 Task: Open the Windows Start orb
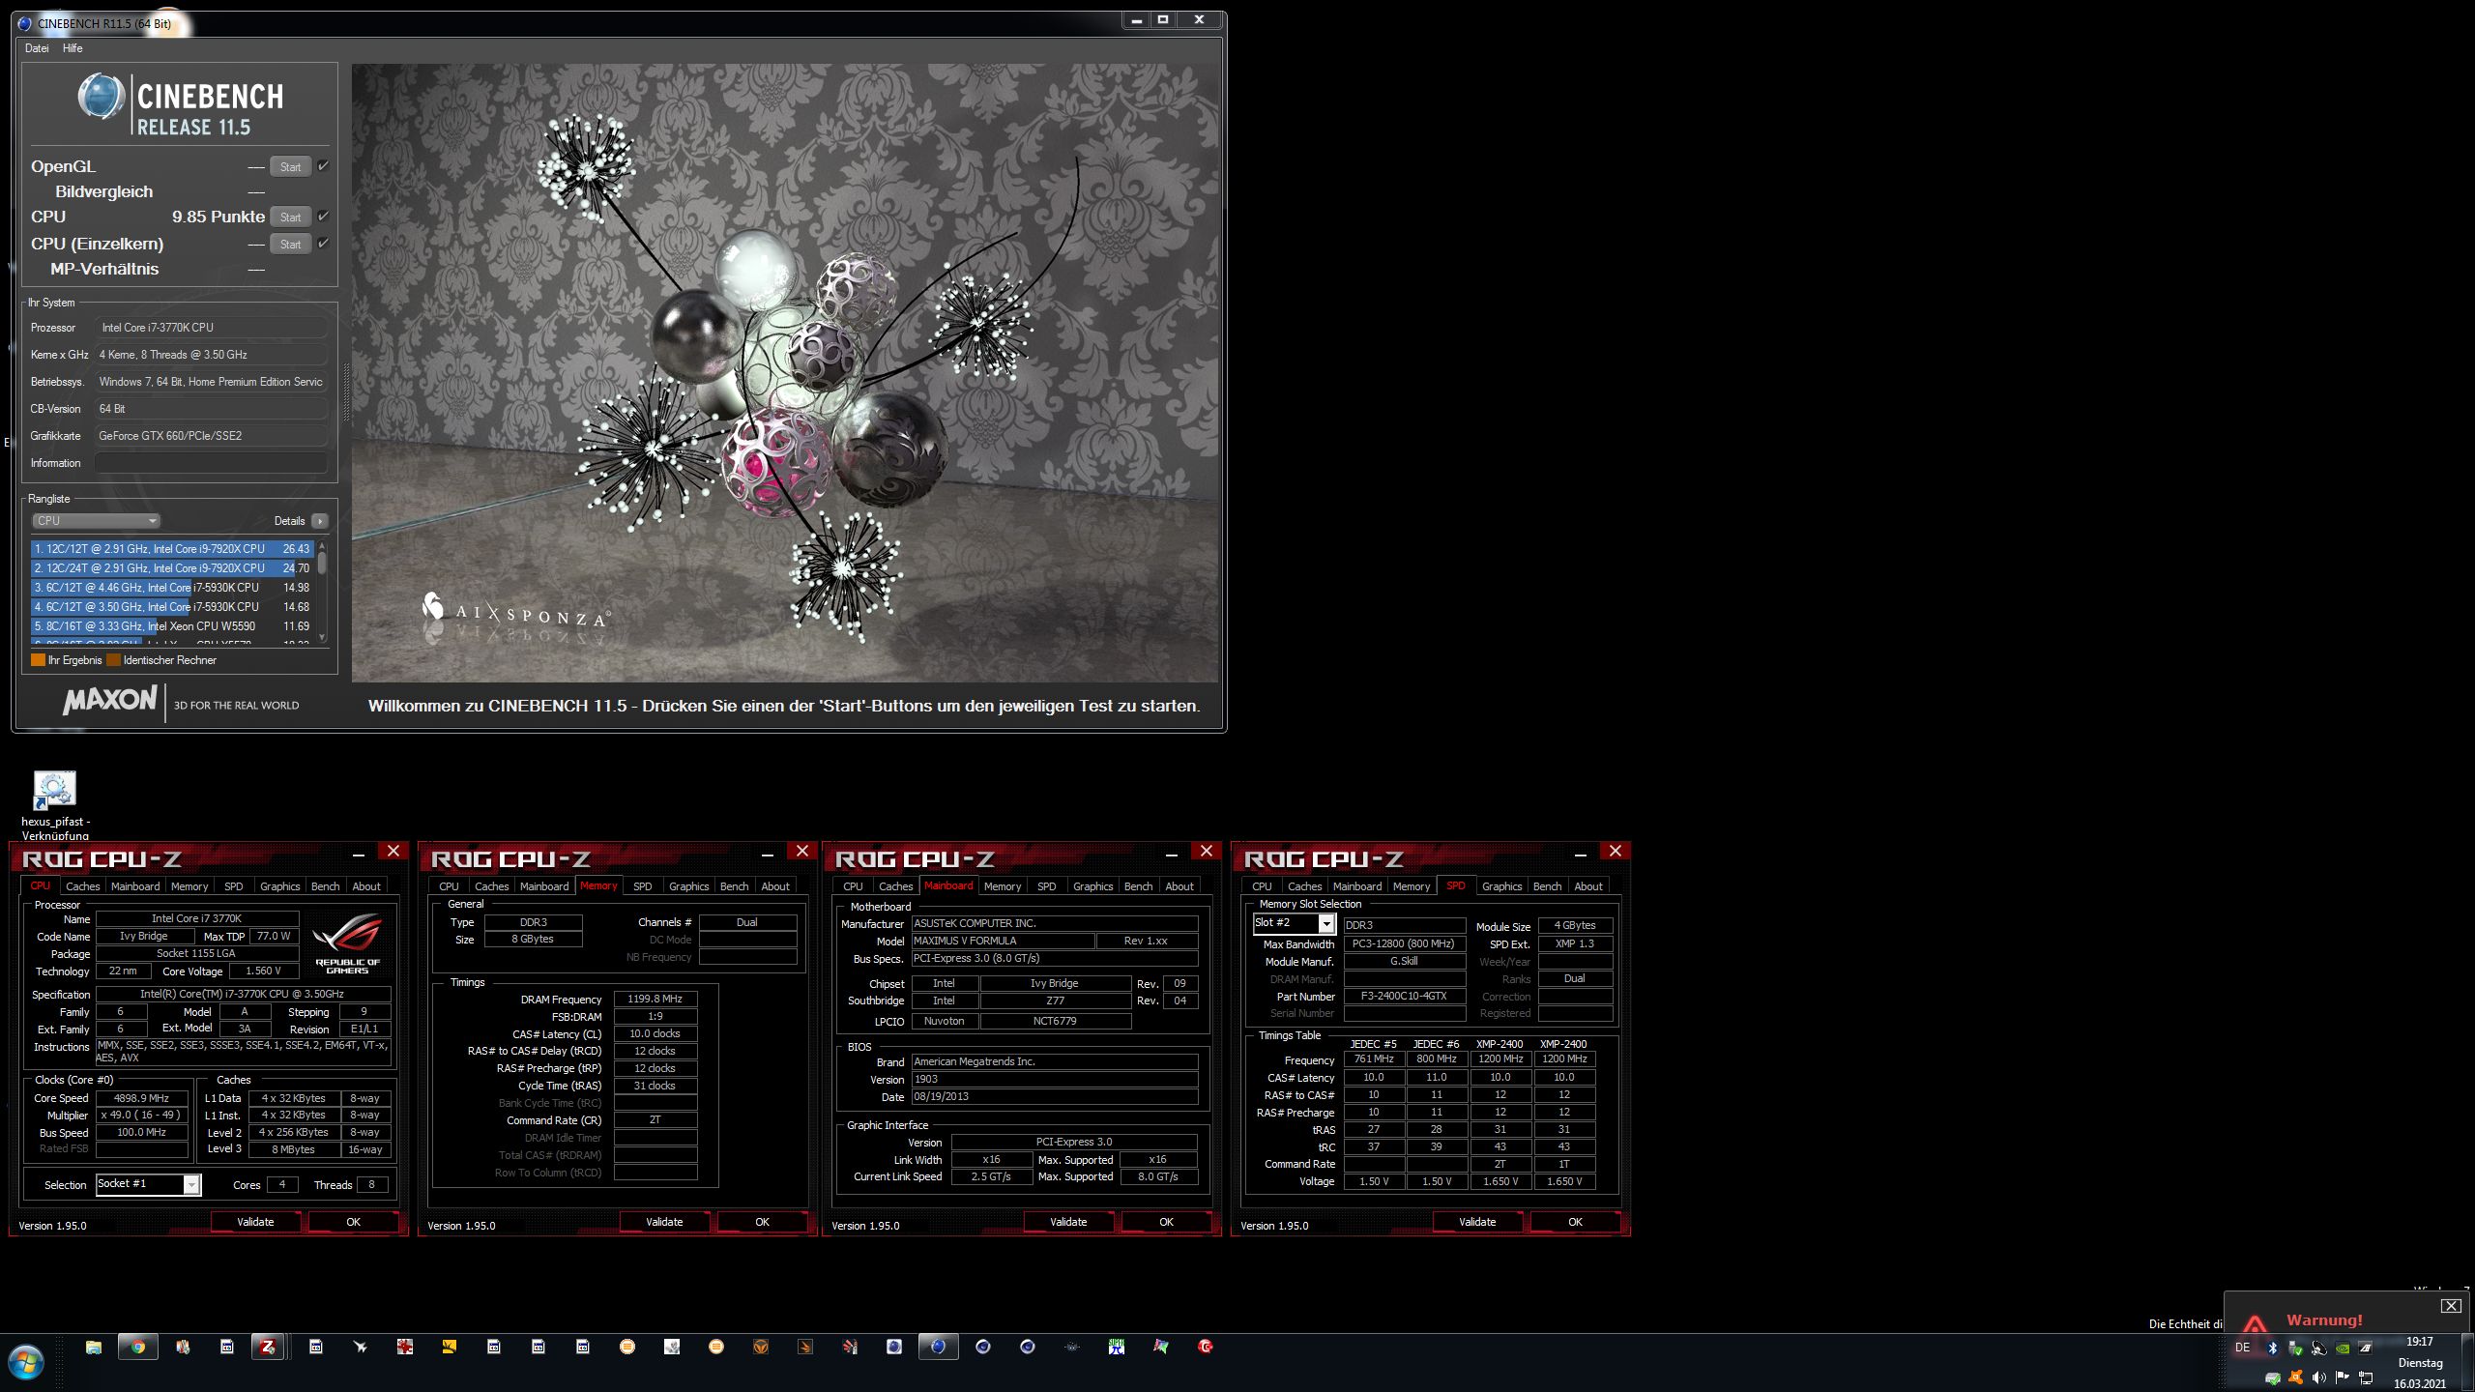(26, 1363)
